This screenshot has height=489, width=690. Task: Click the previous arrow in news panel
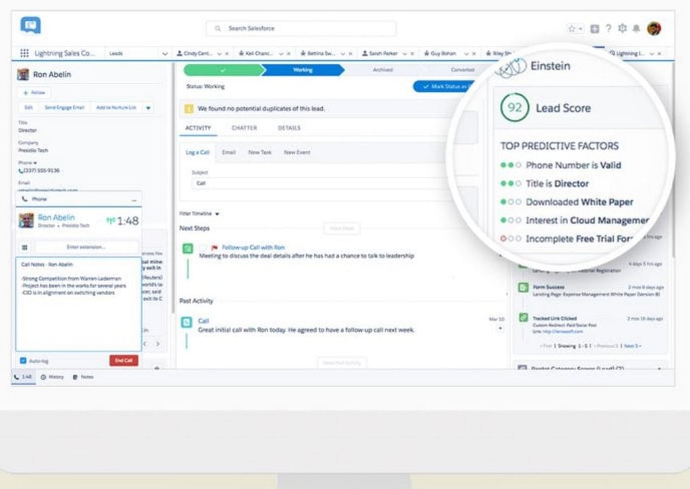[146, 344]
